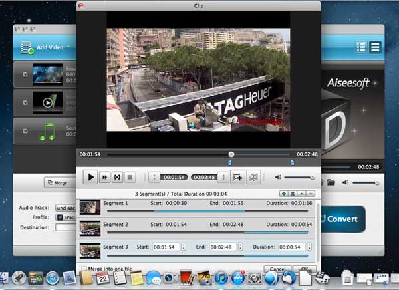Open yellow Notes in the Dock

pyautogui.click(x=137, y=278)
